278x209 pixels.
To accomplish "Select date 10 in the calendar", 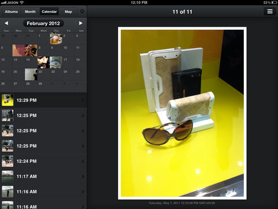I will pyautogui.click(x=68, y=51).
